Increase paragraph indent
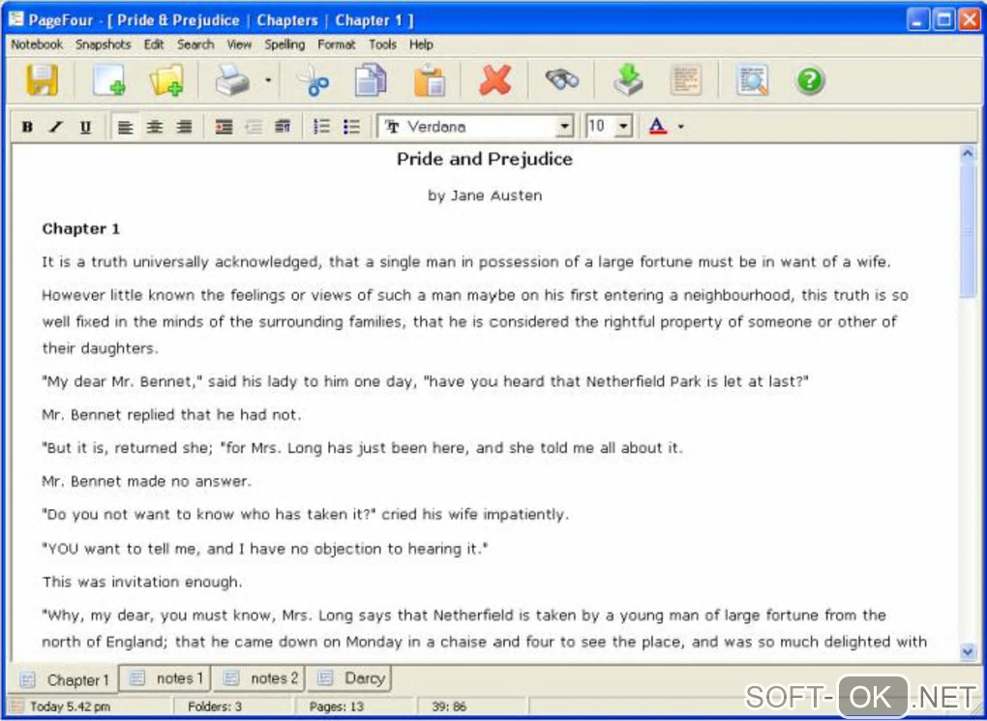 (x=224, y=127)
